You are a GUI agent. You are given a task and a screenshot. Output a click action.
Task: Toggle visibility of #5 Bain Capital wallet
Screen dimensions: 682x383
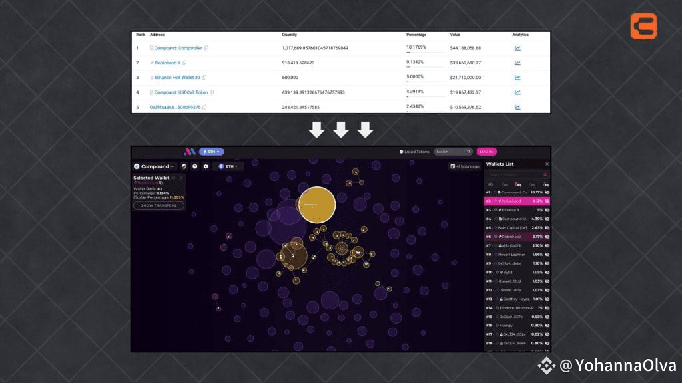click(547, 228)
